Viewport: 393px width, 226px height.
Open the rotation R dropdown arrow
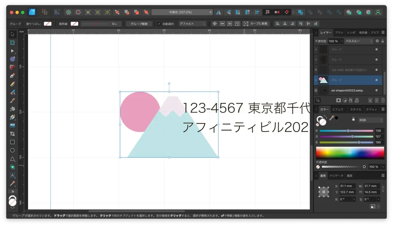point(354,200)
